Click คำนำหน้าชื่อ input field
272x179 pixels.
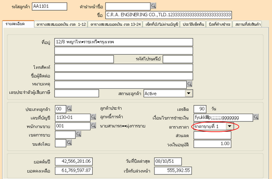pos(128,6)
